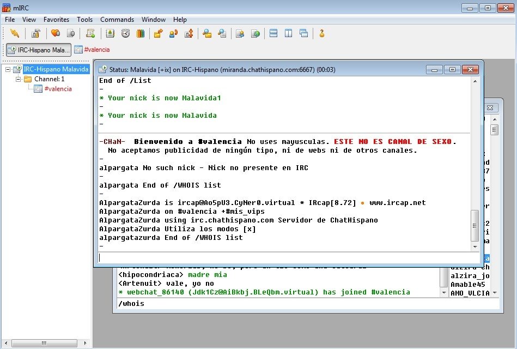Click the Tile Horizontal windows icon

[x=273, y=33]
